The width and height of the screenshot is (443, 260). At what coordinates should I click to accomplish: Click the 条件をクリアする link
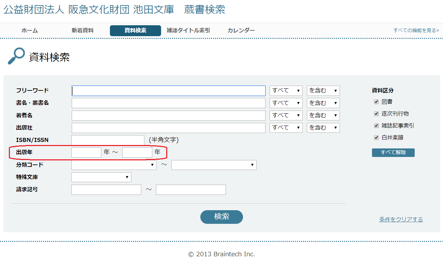401,219
